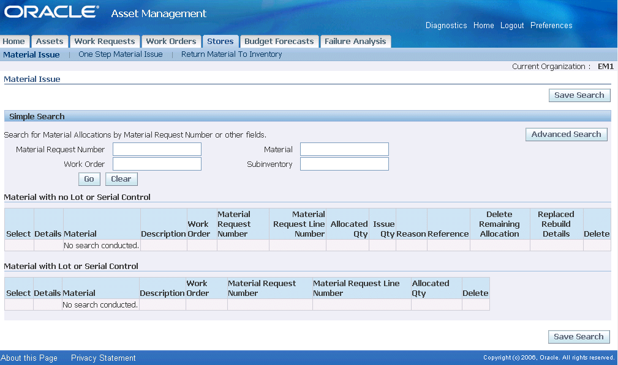The image size is (618, 365).
Task: Focus the Material Request Number field
Action: (157, 149)
